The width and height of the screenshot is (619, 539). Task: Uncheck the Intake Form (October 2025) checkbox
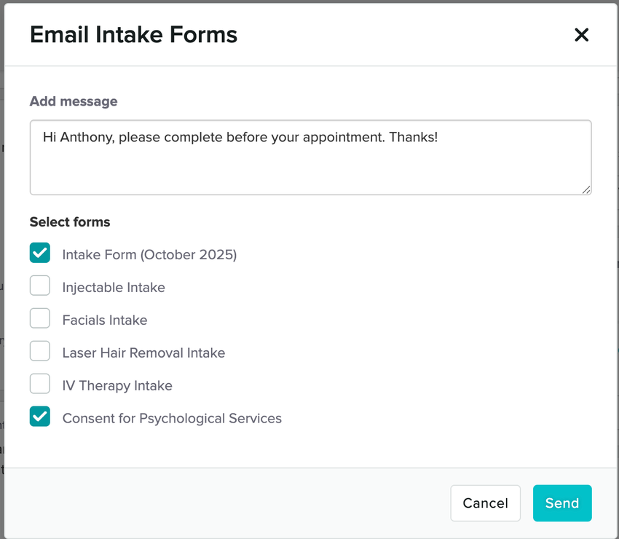pyautogui.click(x=40, y=253)
